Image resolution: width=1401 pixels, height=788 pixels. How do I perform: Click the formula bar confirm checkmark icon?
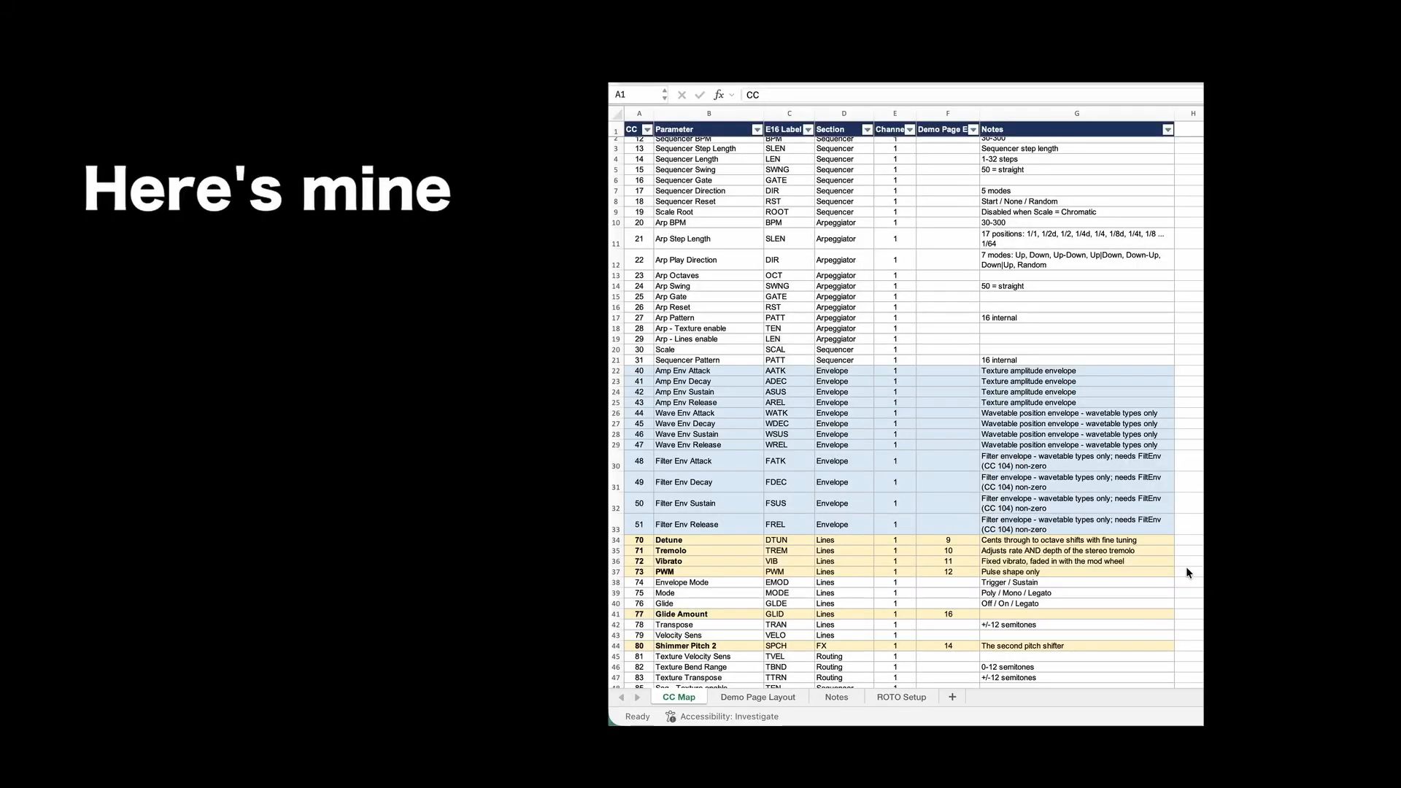(700, 95)
